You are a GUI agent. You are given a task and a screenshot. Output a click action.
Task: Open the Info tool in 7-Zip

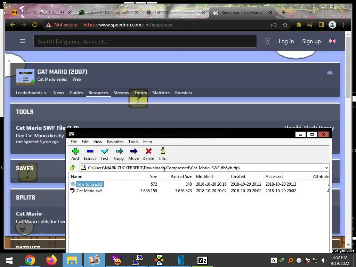coord(163,154)
